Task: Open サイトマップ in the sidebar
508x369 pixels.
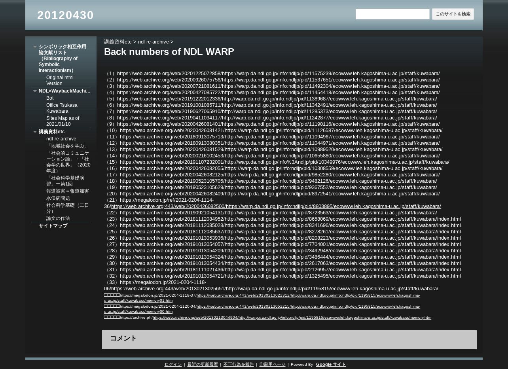Action: point(53,226)
